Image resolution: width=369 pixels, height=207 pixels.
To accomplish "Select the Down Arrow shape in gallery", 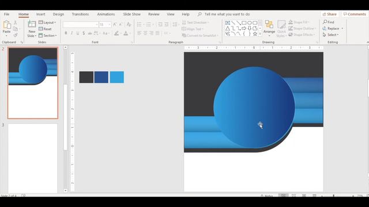I will 250,28.
